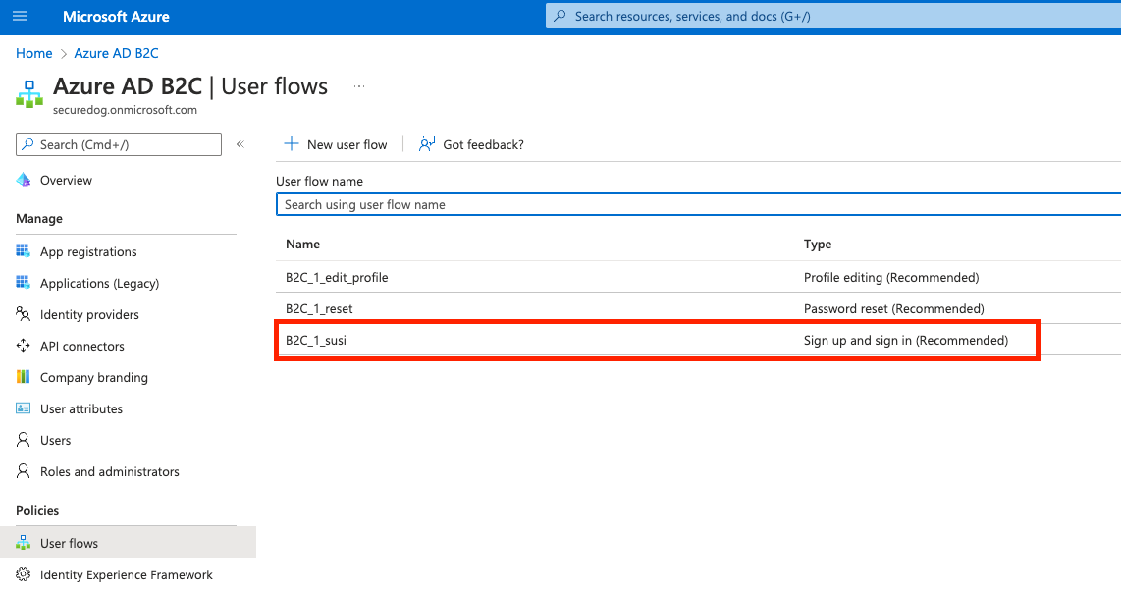Go to Home breadcrumb link
This screenshot has height=599, width=1121.
click(x=33, y=53)
